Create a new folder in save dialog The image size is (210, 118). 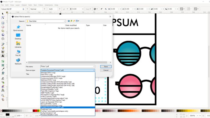[x=74, y=21]
